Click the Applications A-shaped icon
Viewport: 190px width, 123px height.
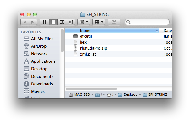coord(26,61)
